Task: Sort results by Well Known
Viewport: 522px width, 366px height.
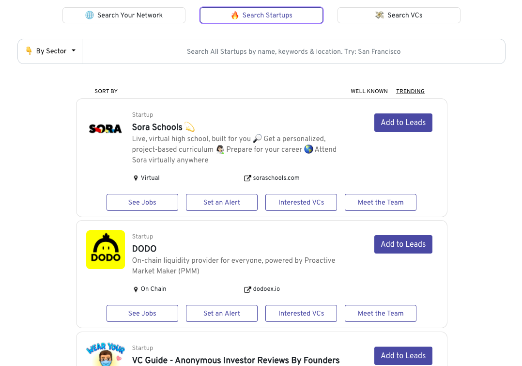Action: tap(369, 91)
